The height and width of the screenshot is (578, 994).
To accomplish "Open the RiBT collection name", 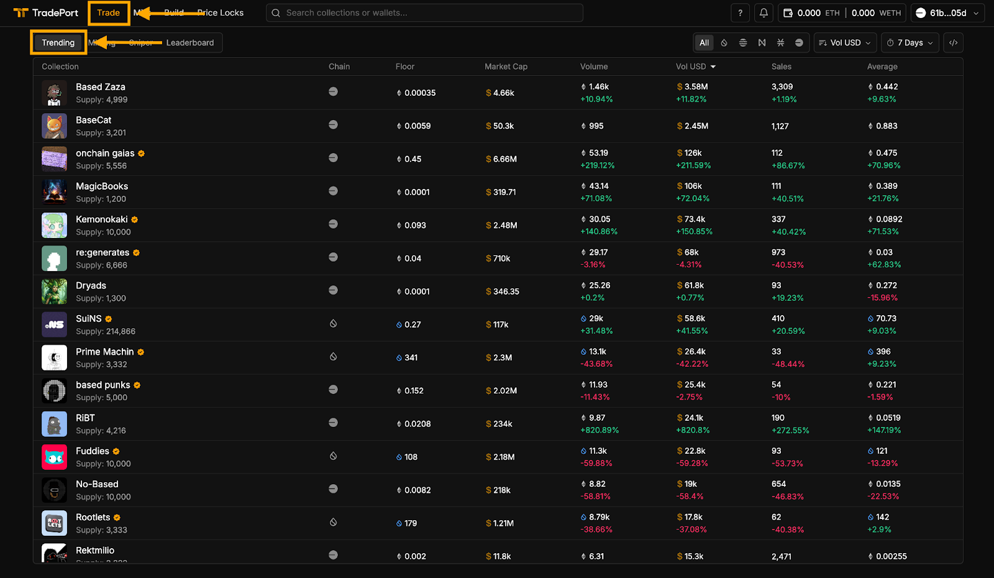I will tap(85, 418).
